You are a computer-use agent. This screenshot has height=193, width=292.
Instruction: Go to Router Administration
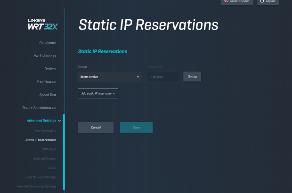39,108
